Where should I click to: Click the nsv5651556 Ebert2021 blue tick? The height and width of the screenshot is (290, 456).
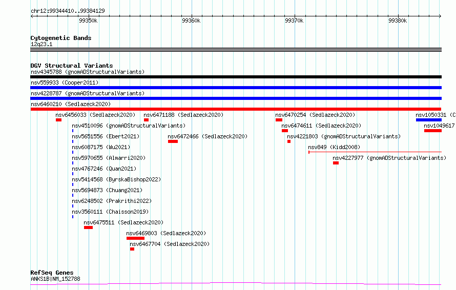[x=73, y=141]
